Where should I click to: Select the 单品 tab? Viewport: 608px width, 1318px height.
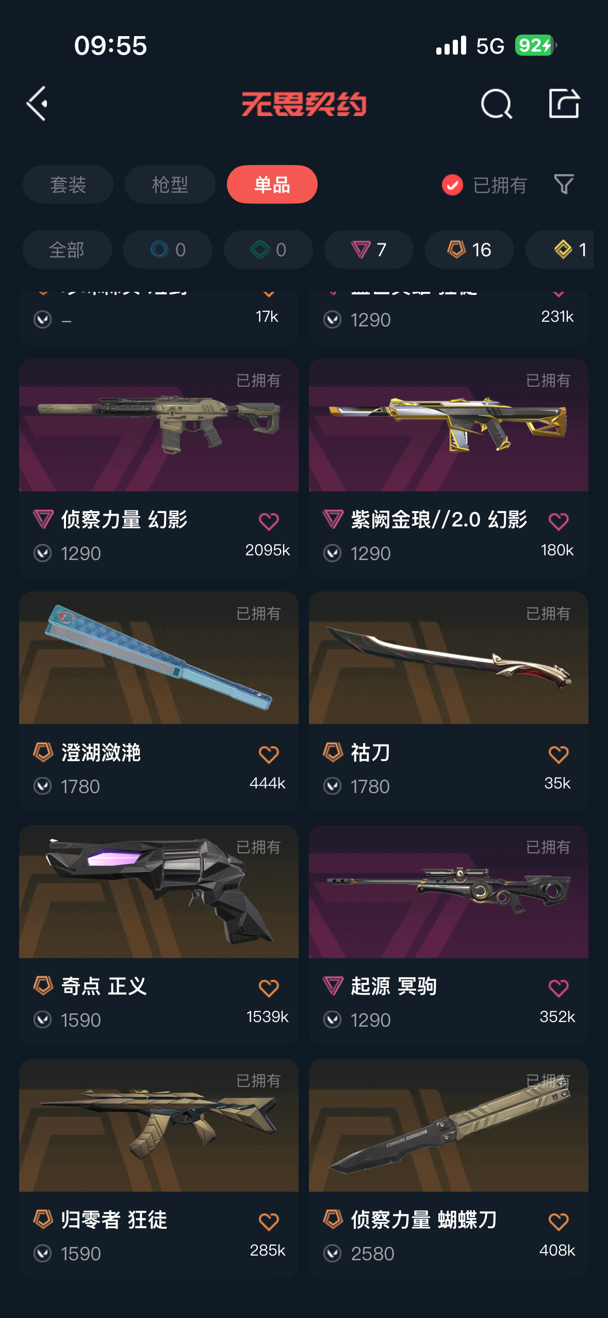[x=272, y=184]
